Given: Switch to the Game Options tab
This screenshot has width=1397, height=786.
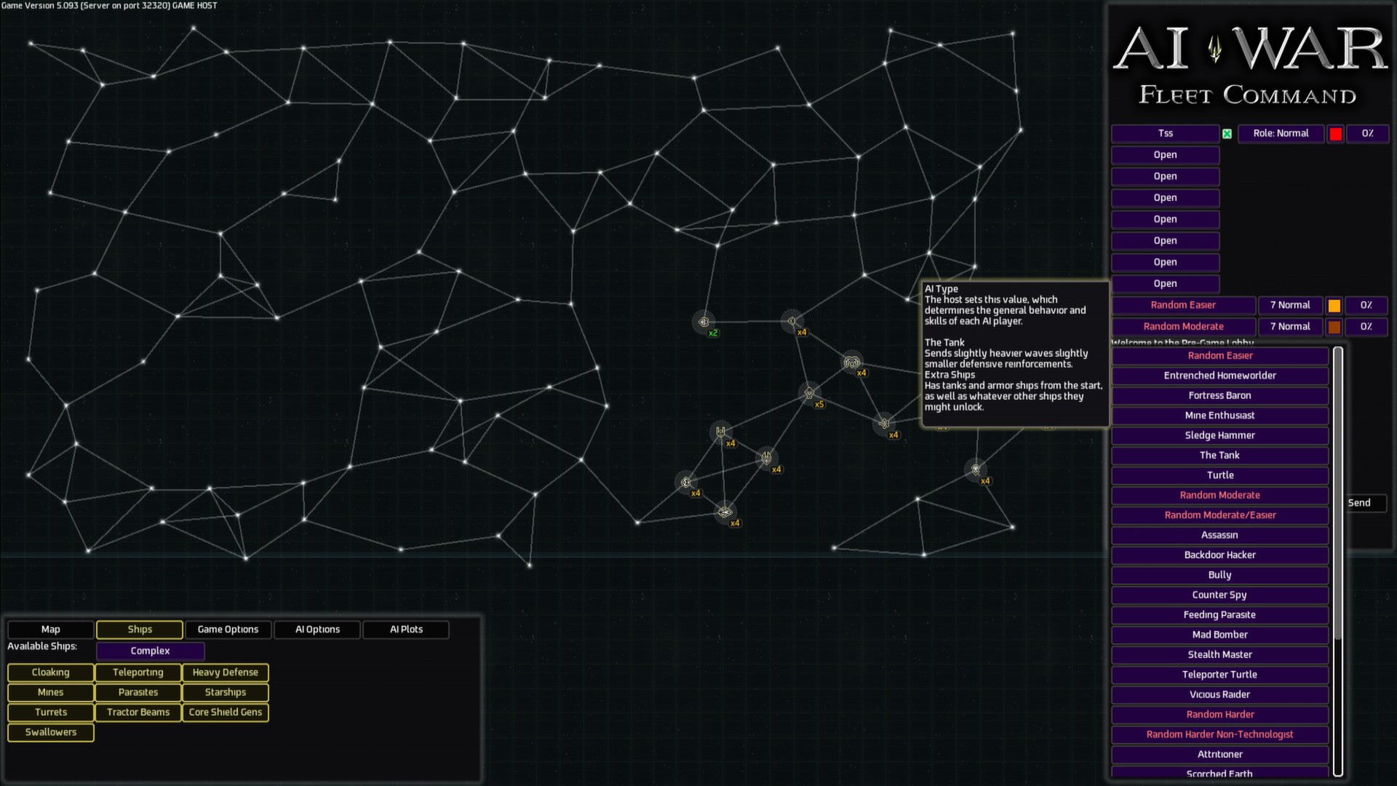Looking at the screenshot, I should tap(228, 630).
